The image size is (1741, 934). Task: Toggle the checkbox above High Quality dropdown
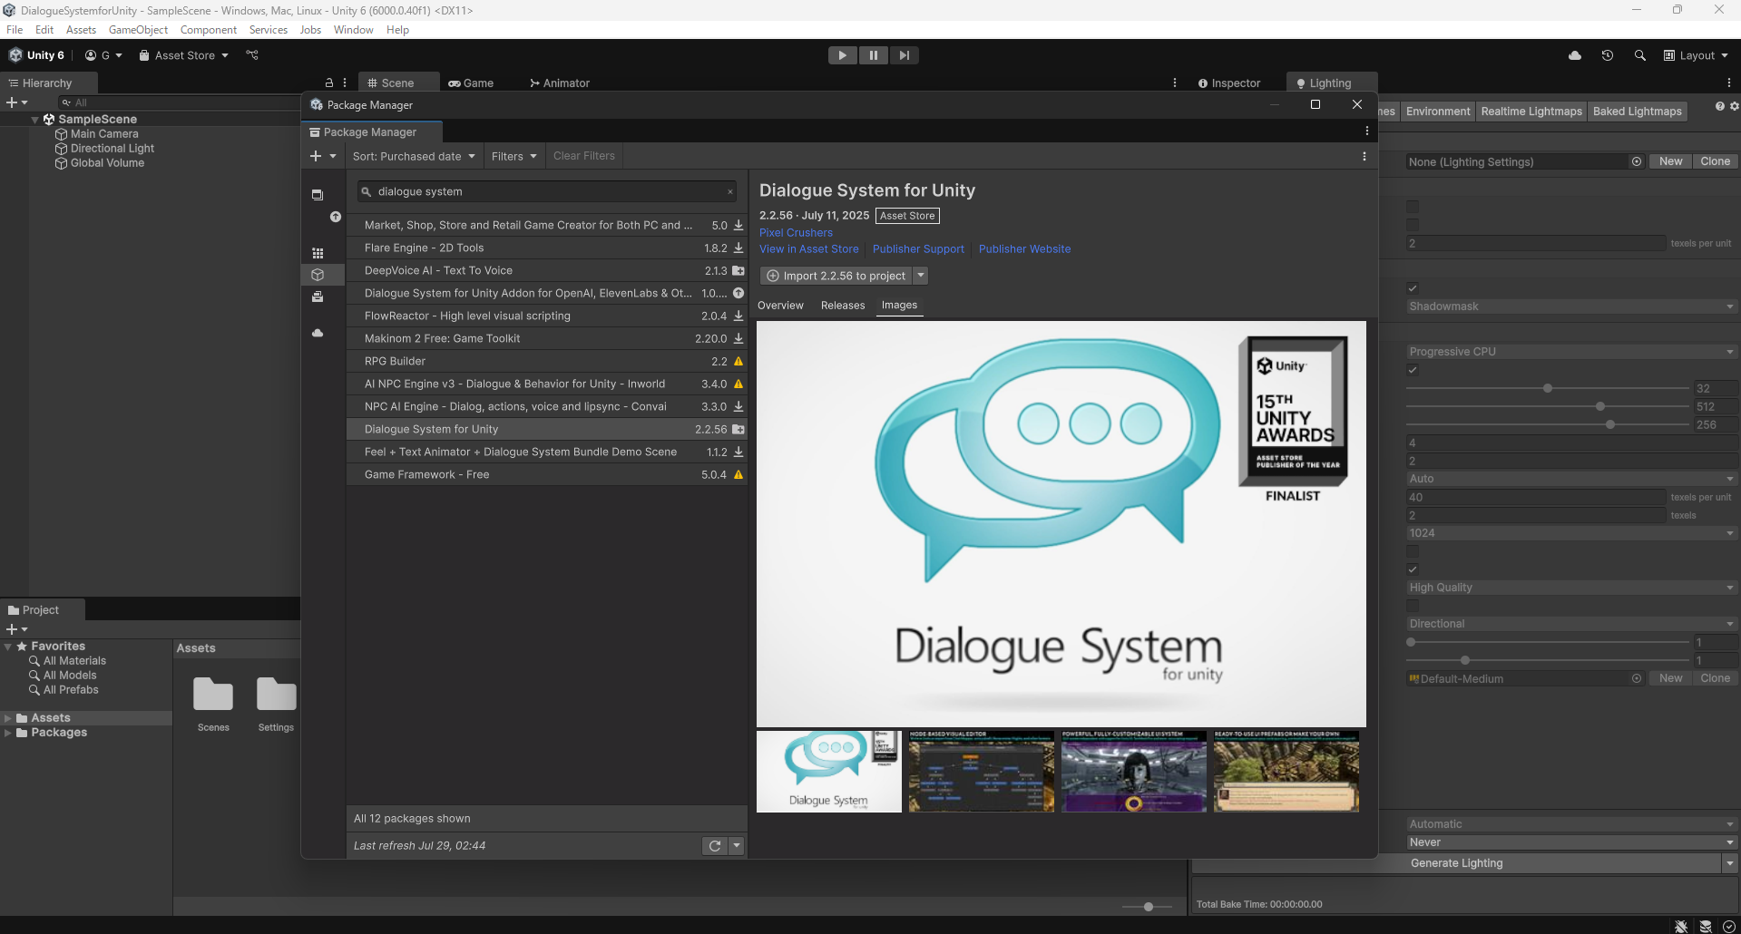tap(1413, 569)
